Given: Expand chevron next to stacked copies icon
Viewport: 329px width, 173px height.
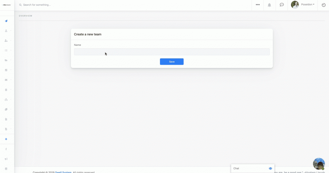Looking at the screenshot, I should 11,109.
